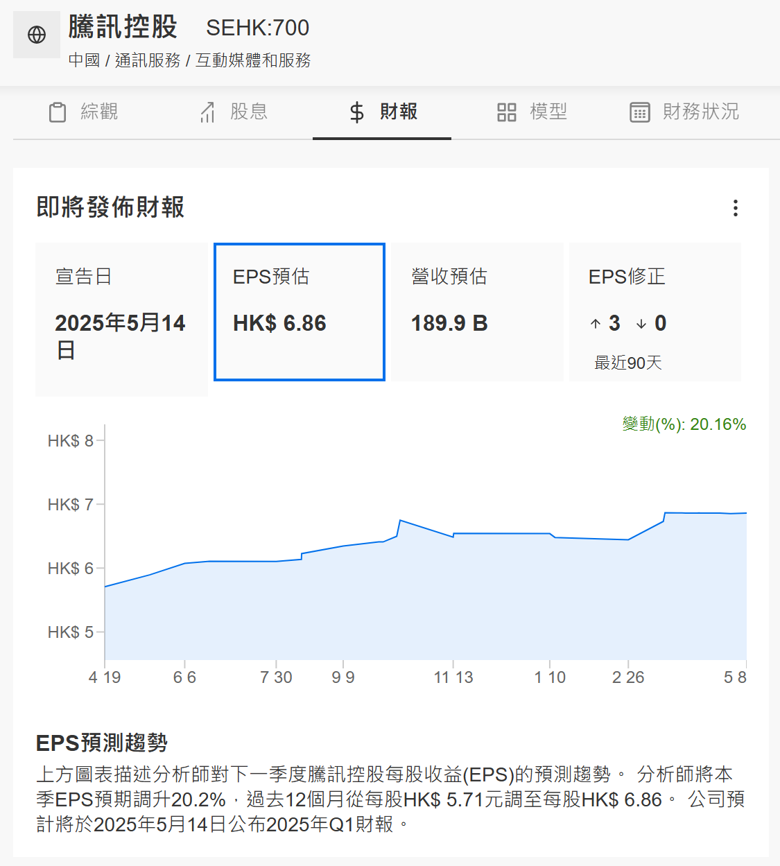Click the 互動媒體和服務 breadcrumb link

[253, 61]
